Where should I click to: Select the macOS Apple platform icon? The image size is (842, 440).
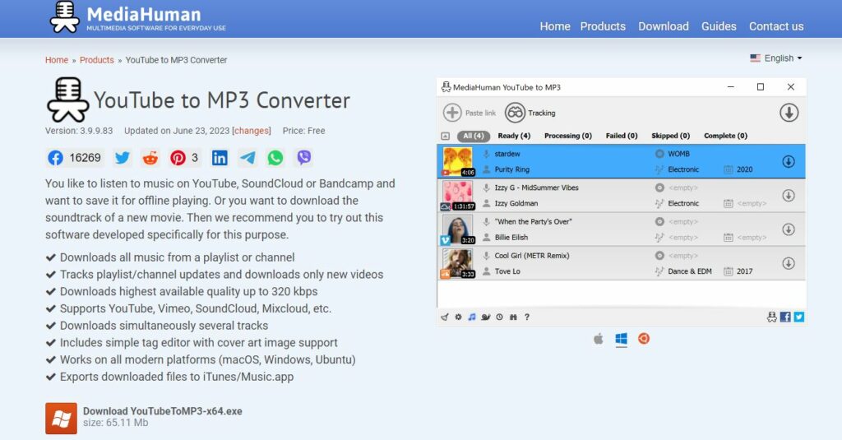[x=599, y=339]
